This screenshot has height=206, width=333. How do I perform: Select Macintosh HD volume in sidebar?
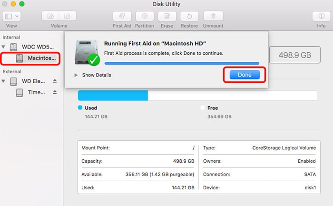[x=37, y=58]
